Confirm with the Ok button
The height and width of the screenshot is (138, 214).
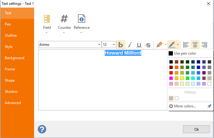coord(196,129)
